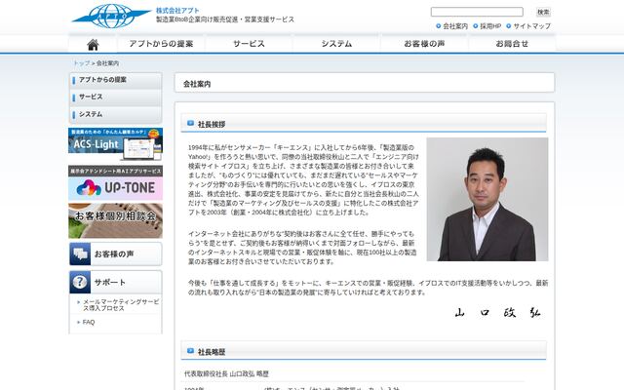
Task: Click the bullet icon next to 採用HP
Action: pos(476,26)
